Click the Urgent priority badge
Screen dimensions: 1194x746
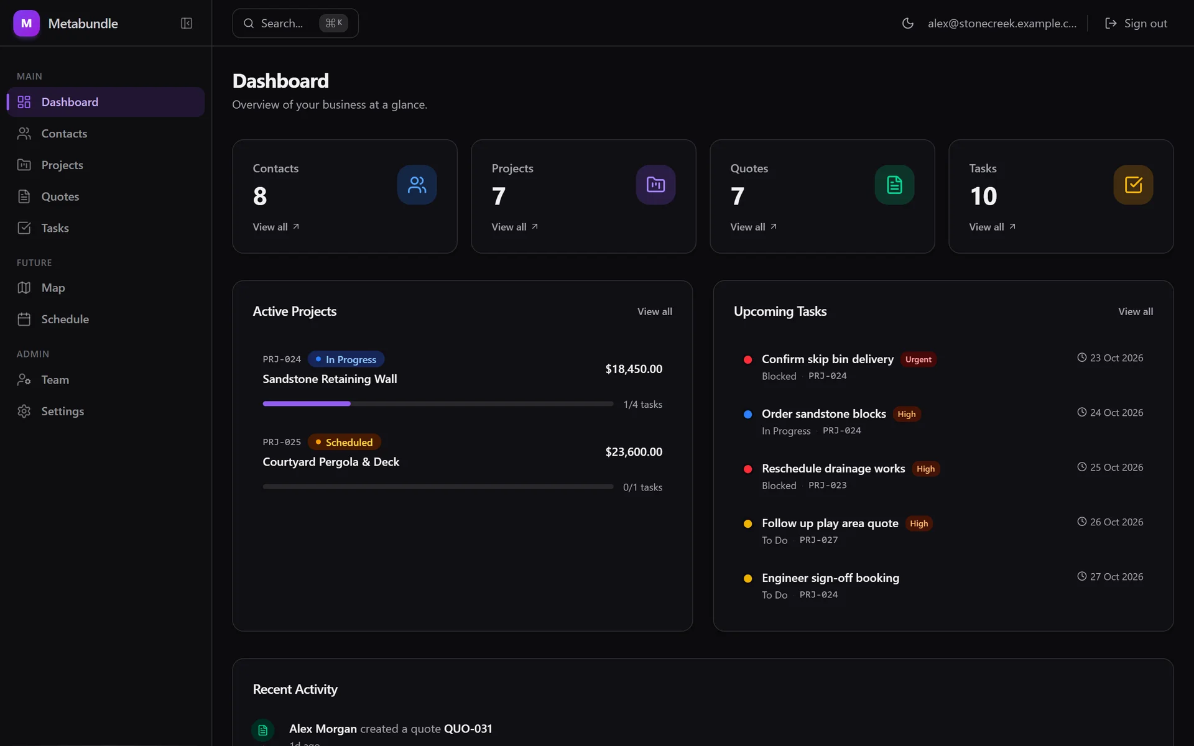(918, 359)
